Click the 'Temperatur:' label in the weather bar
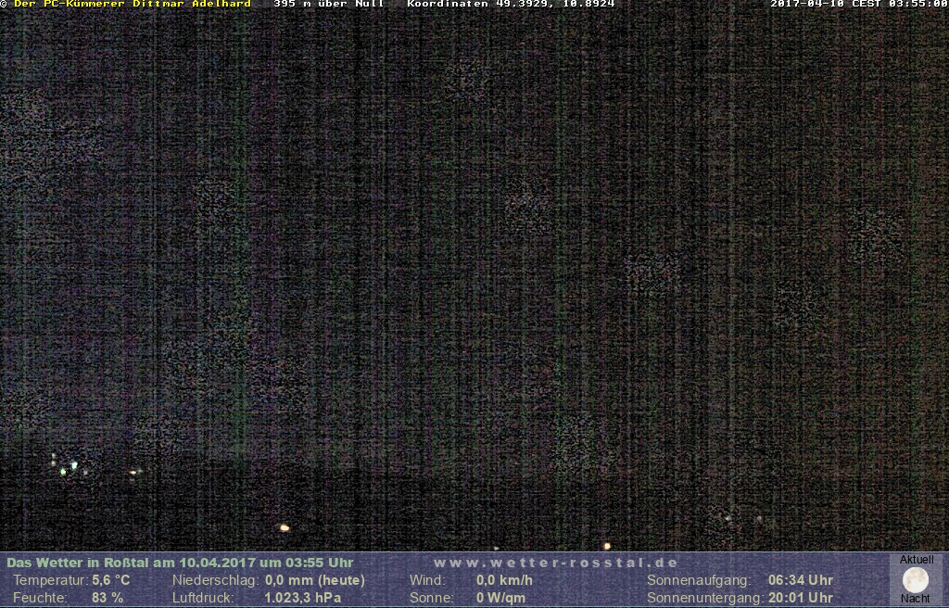The height and width of the screenshot is (608, 949). point(48,580)
